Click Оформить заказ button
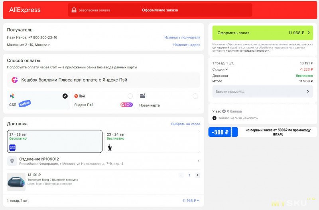The width and height of the screenshot is (319, 210). click(263, 33)
